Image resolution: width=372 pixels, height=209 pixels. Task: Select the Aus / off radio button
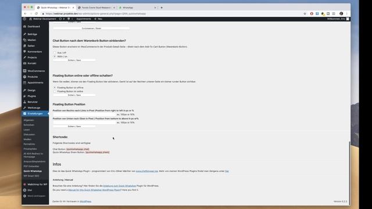[55, 53]
